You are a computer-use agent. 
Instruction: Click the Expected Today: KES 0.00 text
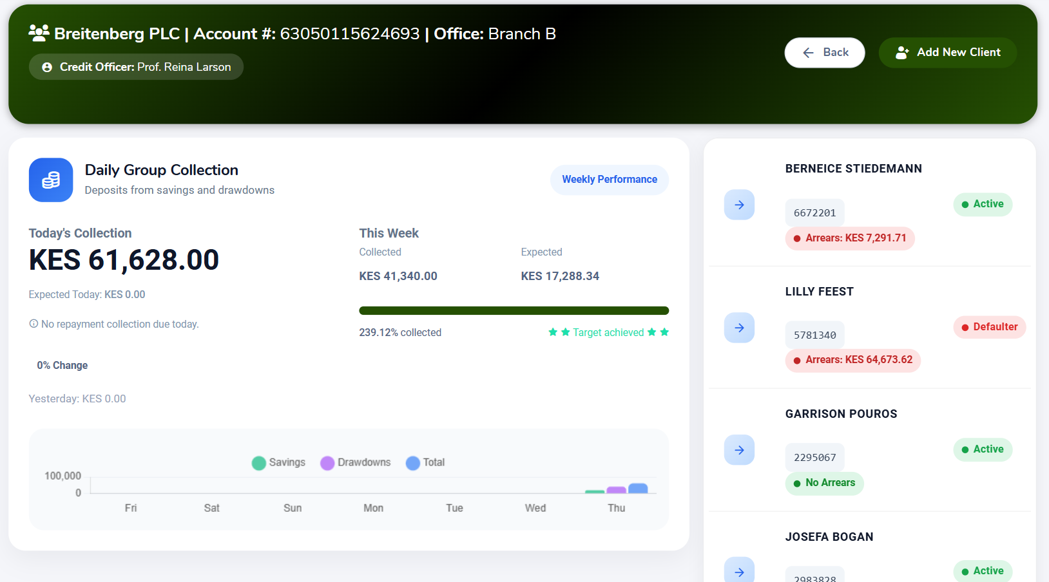point(87,295)
